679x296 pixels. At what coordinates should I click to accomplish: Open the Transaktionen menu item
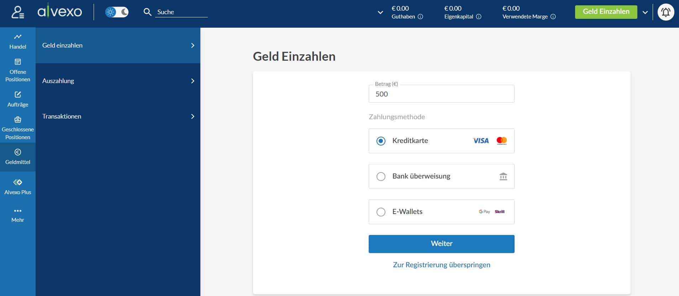tap(118, 116)
